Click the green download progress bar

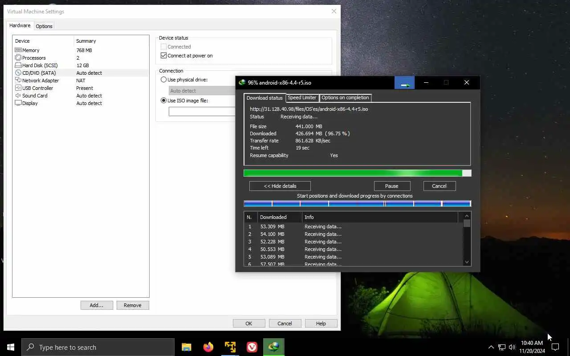coord(357,173)
